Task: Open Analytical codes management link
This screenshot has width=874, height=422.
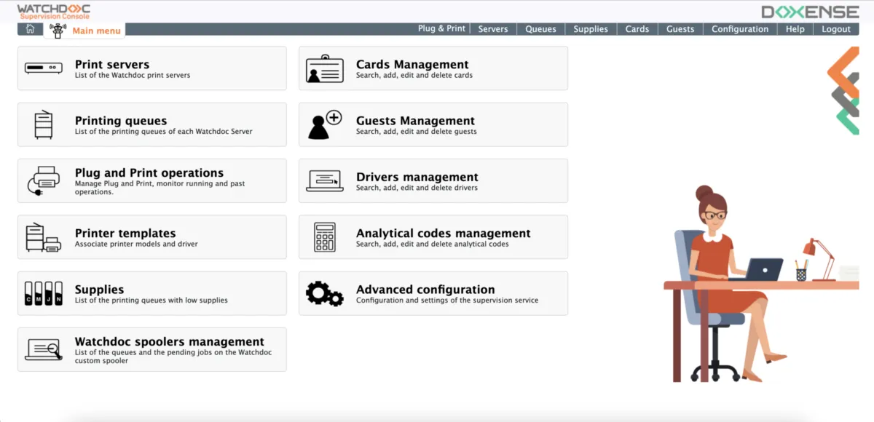Action: coord(444,233)
